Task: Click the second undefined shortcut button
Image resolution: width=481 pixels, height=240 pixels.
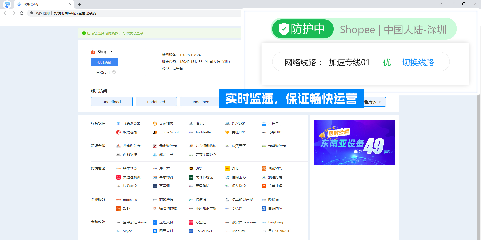Action: (156, 102)
